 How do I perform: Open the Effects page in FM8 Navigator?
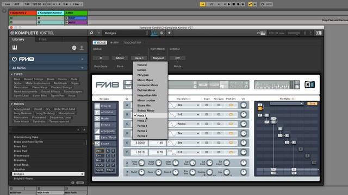point(105,125)
